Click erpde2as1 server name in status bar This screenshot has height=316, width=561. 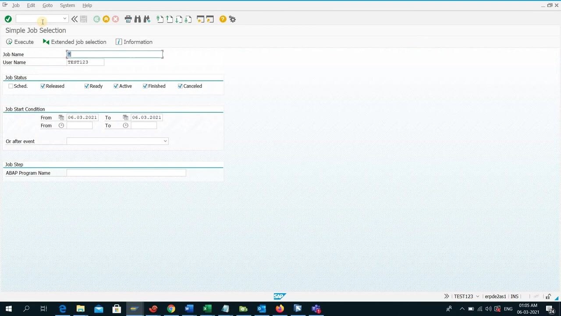[495, 296]
